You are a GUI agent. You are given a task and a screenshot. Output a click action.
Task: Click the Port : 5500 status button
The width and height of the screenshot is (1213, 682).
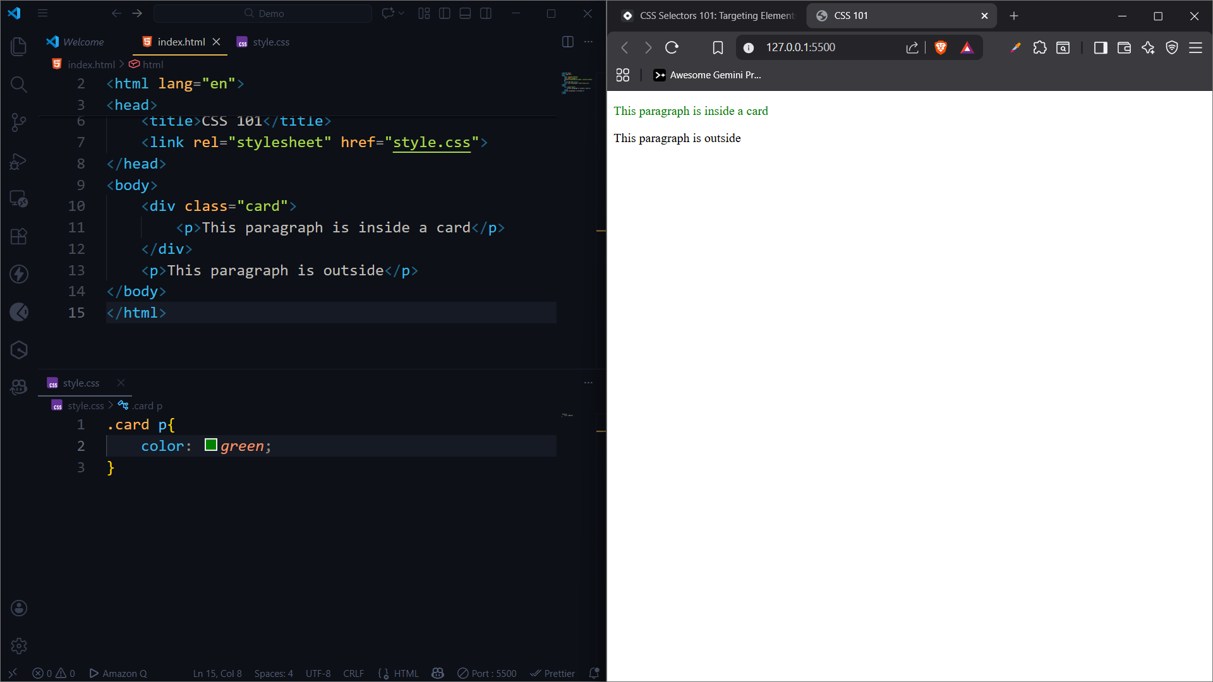(487, 673)
